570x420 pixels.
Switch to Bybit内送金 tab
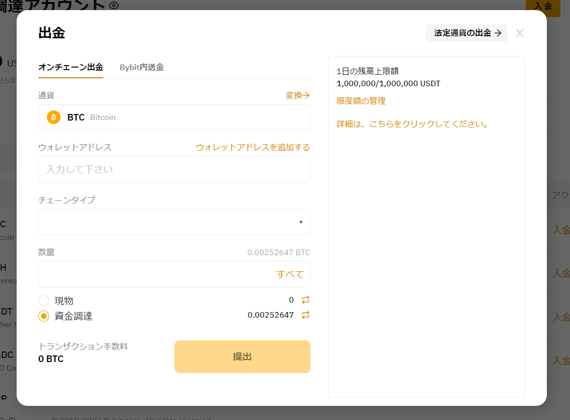point(142,68)
